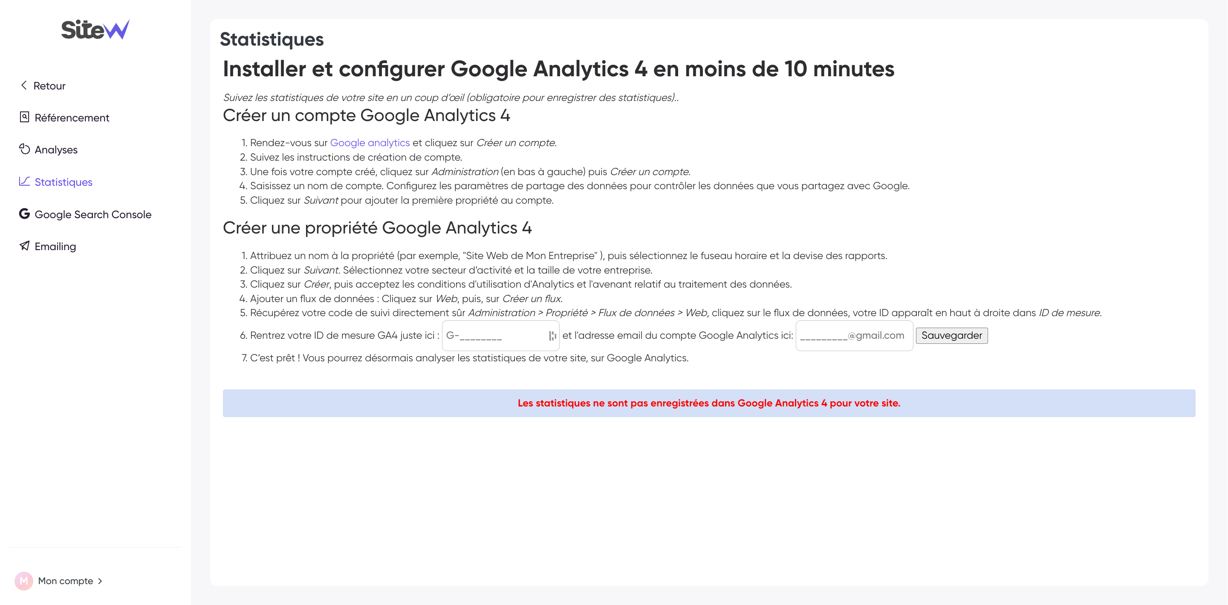Click the Retour menu label
Viewport: 1228px width, 605px height.
point(49,86)
